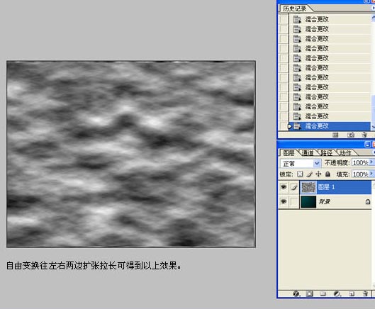Select the highlighted 混合更改 history state
The height and width of the screenshot is (309, 375).
point(329,126)
